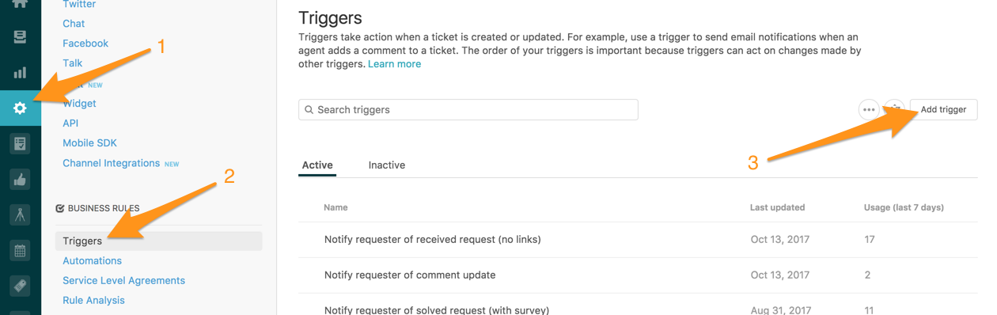Switch to the Inactive tab
Viewport: 997px width, 315px height.
tap(387, 165)
